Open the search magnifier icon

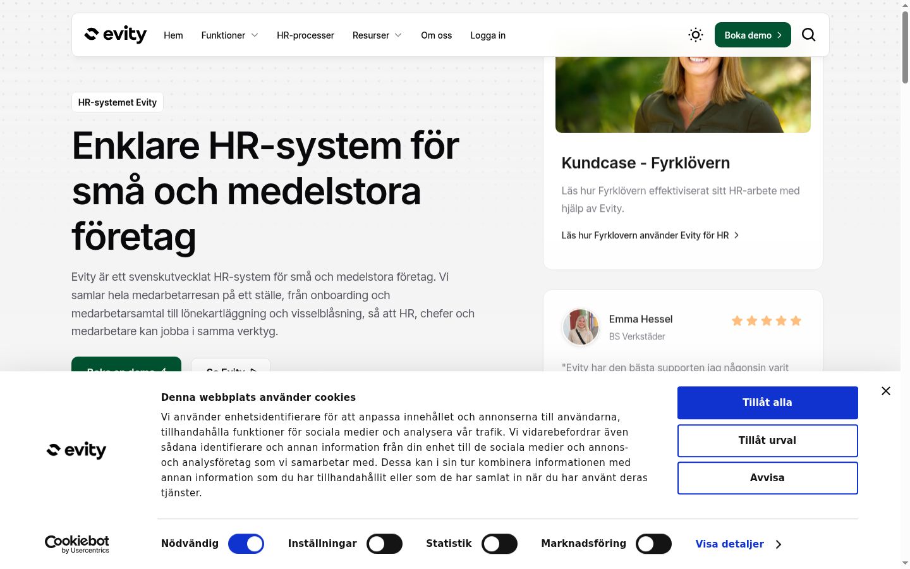pos(808,35)
